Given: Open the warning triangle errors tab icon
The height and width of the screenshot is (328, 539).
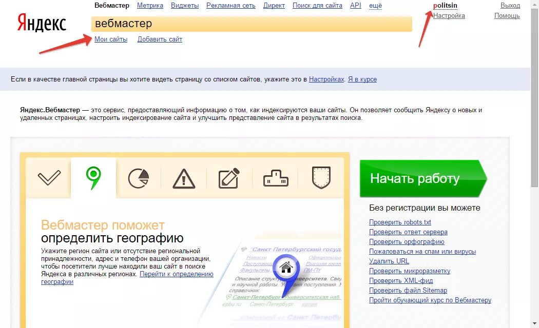Looking at the screenshot, I should (x=184, y=178).
